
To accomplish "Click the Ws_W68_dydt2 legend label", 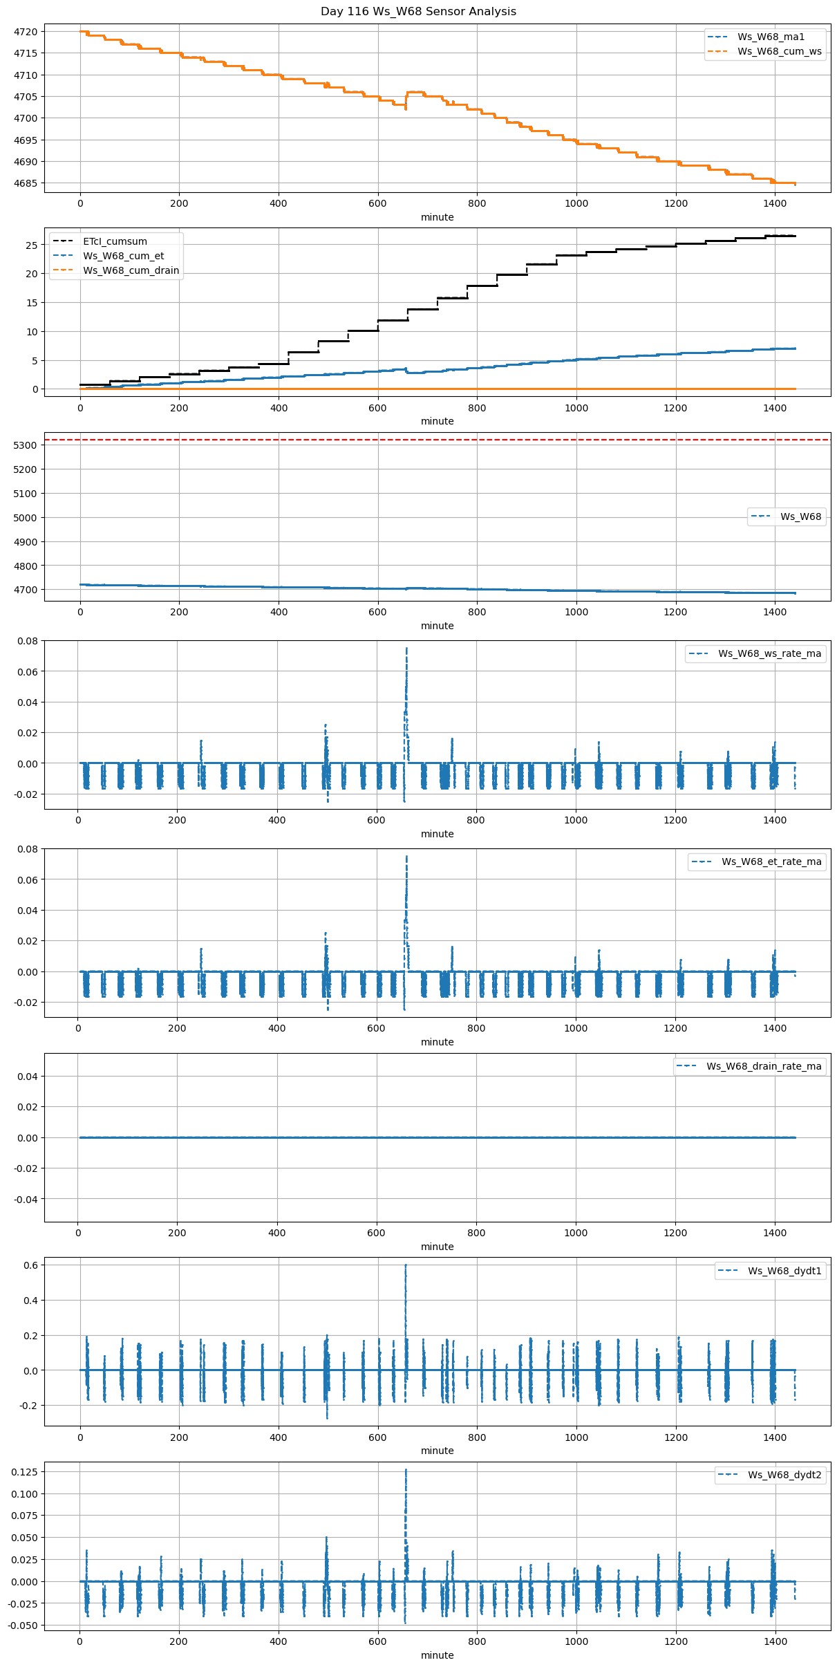I will tap(784, 1475).
